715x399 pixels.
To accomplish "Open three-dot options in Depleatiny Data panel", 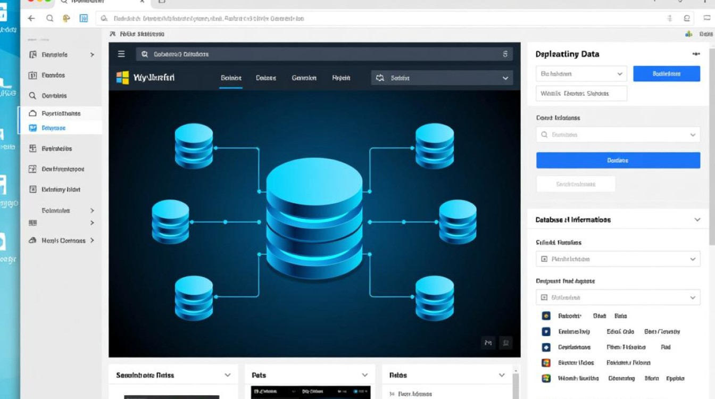I will [696, 54].
